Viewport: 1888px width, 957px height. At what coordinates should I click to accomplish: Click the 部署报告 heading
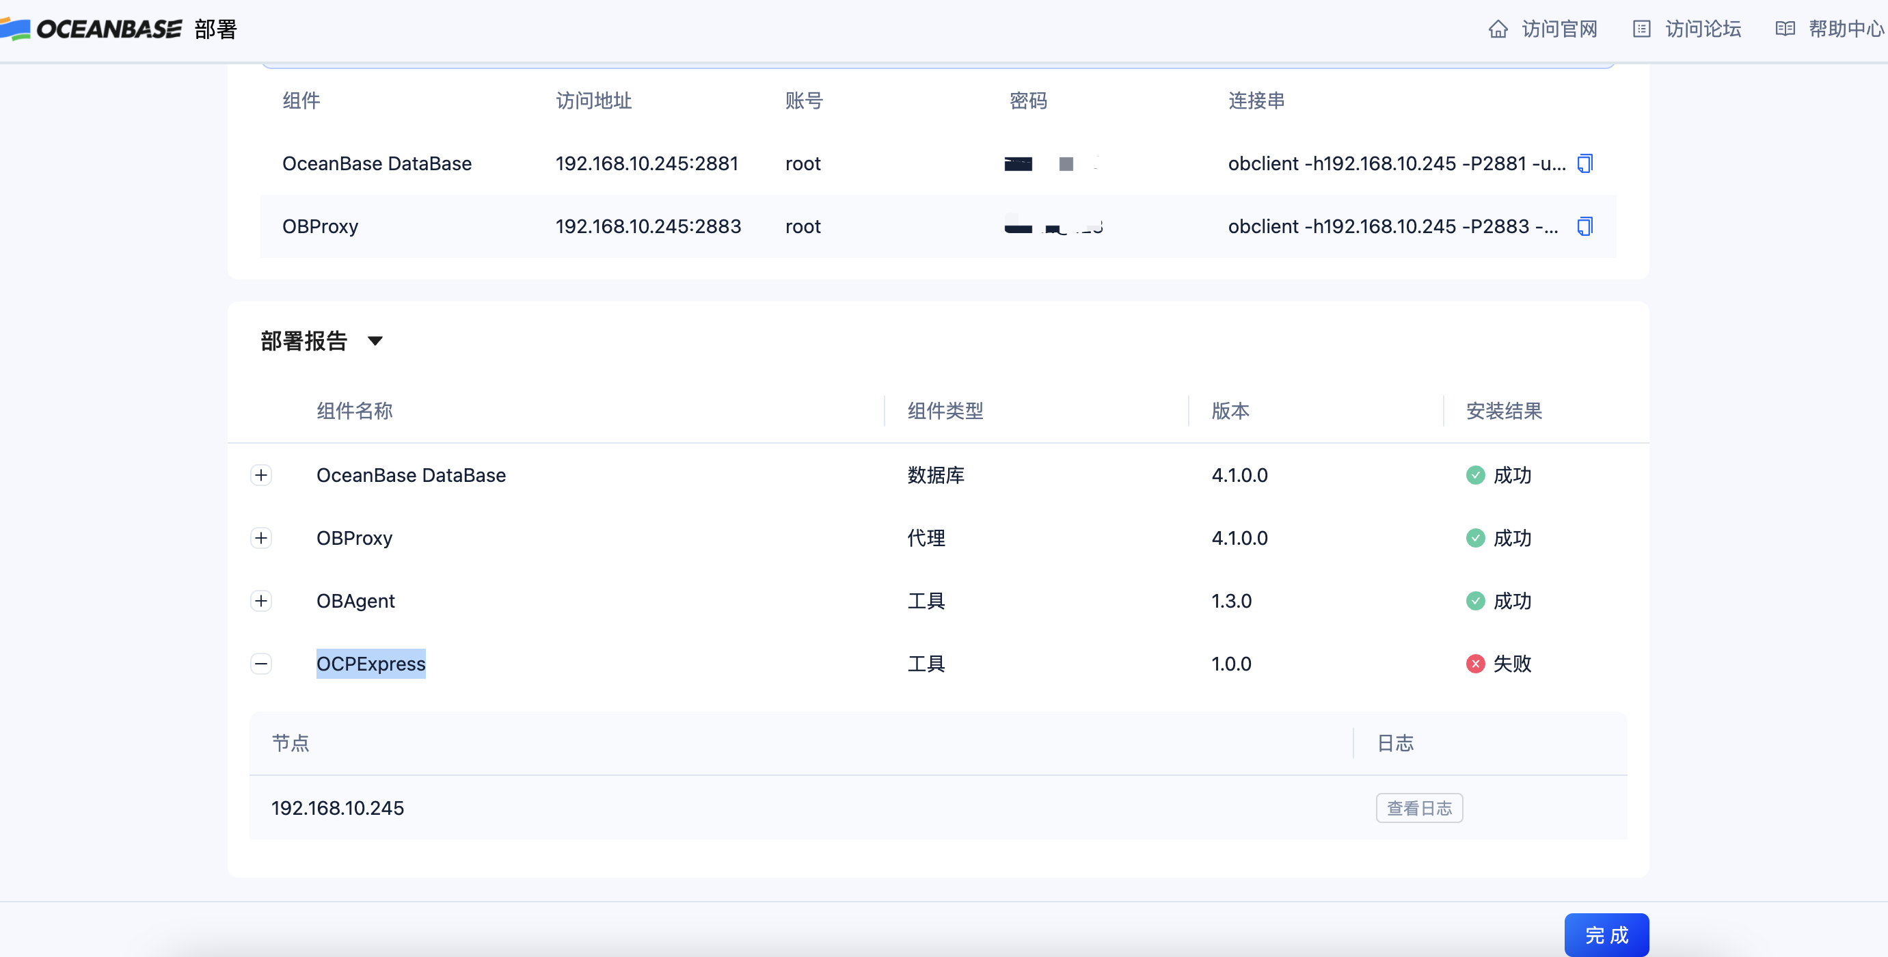coord(304,342)
